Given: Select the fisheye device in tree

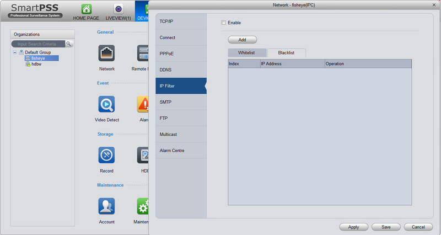Looking at the screenshot, I should 42,58.
